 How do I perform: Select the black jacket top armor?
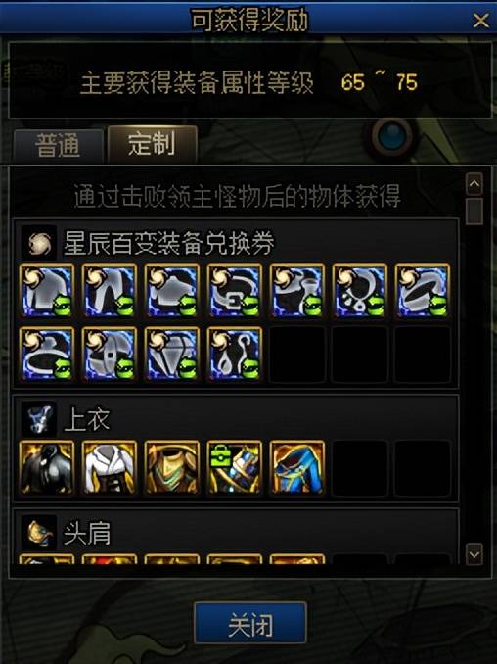point(47,467)
